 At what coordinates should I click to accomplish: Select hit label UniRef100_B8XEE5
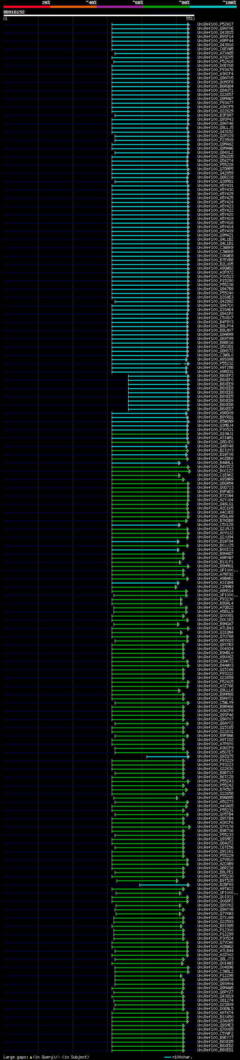pyautogui.click(x=215, y=396)
